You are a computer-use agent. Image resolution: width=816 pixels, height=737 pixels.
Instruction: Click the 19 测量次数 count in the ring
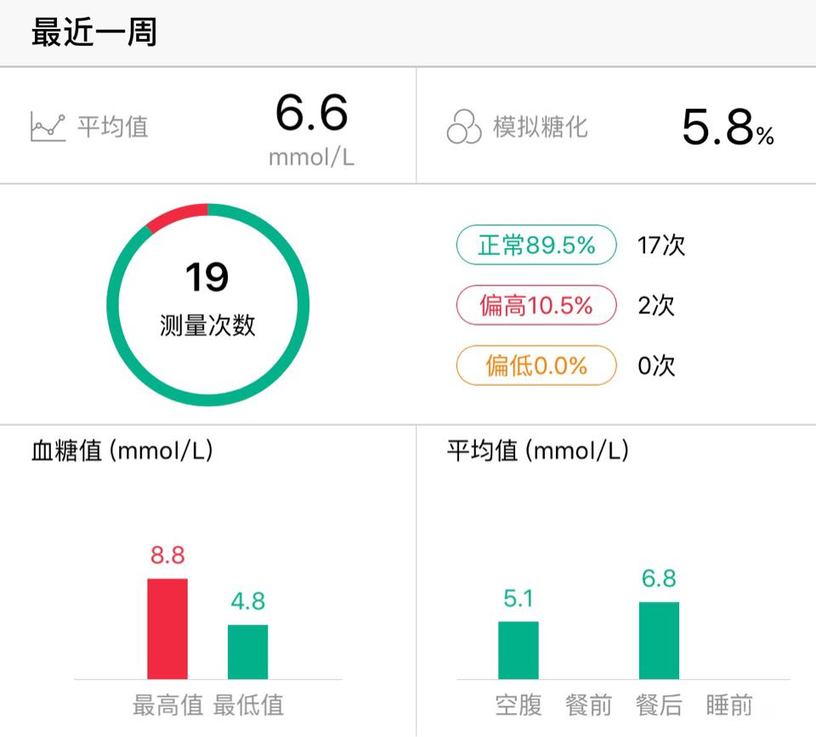pyautogui.click(x=207, y=298)
